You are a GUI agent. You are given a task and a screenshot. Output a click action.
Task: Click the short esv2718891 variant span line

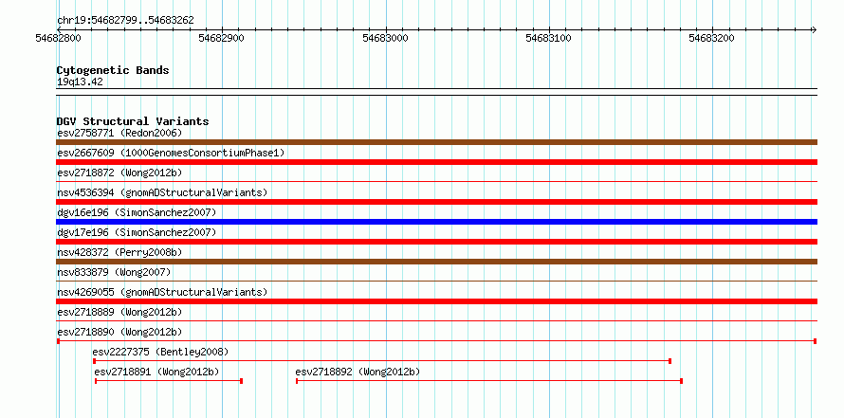(x=169, y=381)
